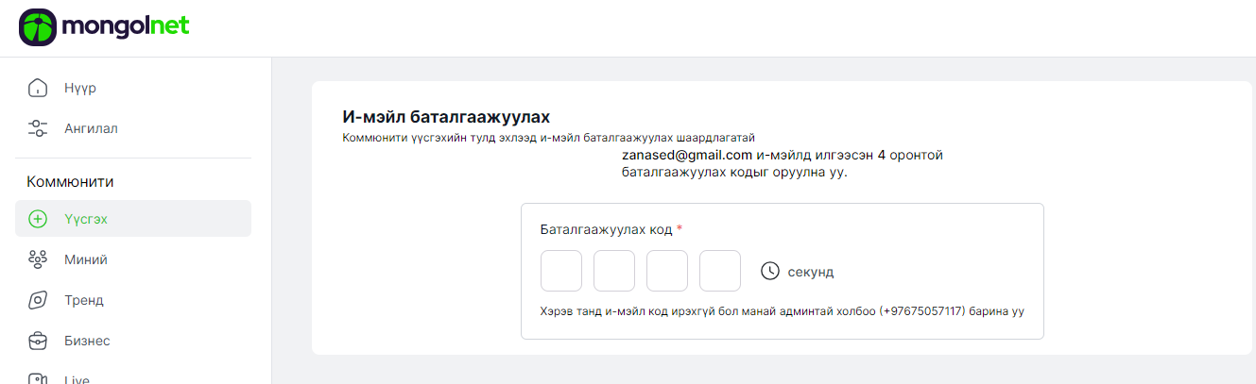Focus the fourth verification code box
Image resolution: width=1256 pixels, height=384 pixels.
(720, 271)
